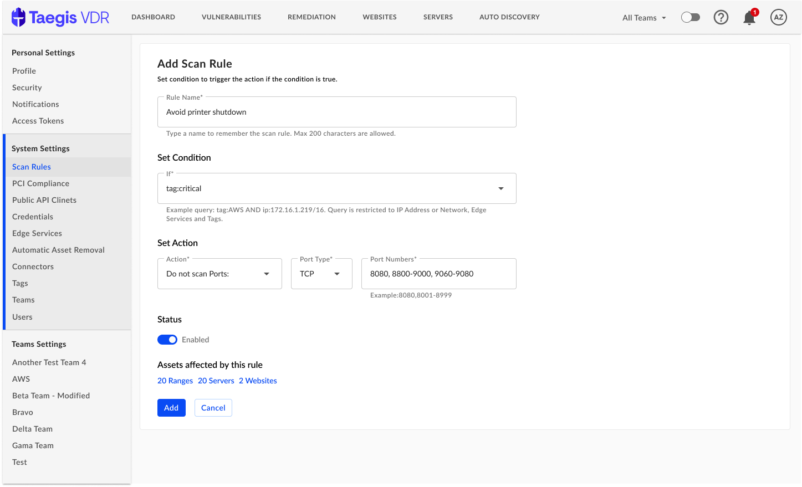This screenshot has height=487, width=802.
Task: Click the Cancel button
Action: point(213,408)
